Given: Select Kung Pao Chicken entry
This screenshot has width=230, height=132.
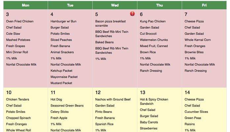Looking at the screenshot, I should pyautogui.click(x=153, y=21).
